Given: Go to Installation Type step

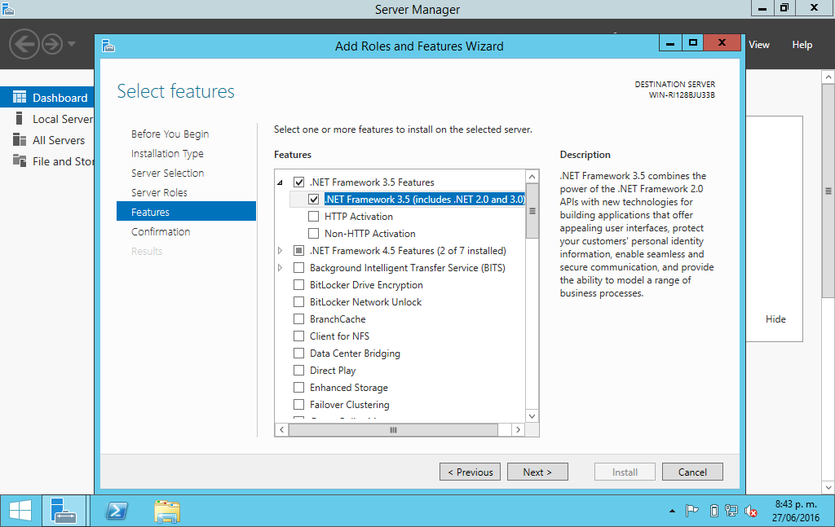Looking at the screenshot, I should (x=167, y=154).
